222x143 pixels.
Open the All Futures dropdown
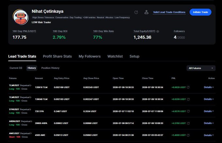[x=201, y=68]
